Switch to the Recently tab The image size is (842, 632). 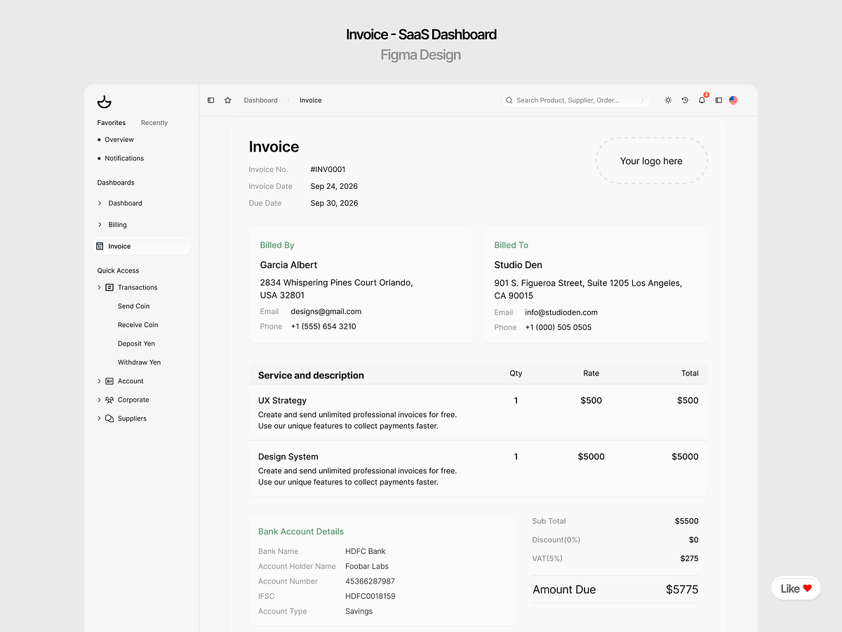click(154, 122)
